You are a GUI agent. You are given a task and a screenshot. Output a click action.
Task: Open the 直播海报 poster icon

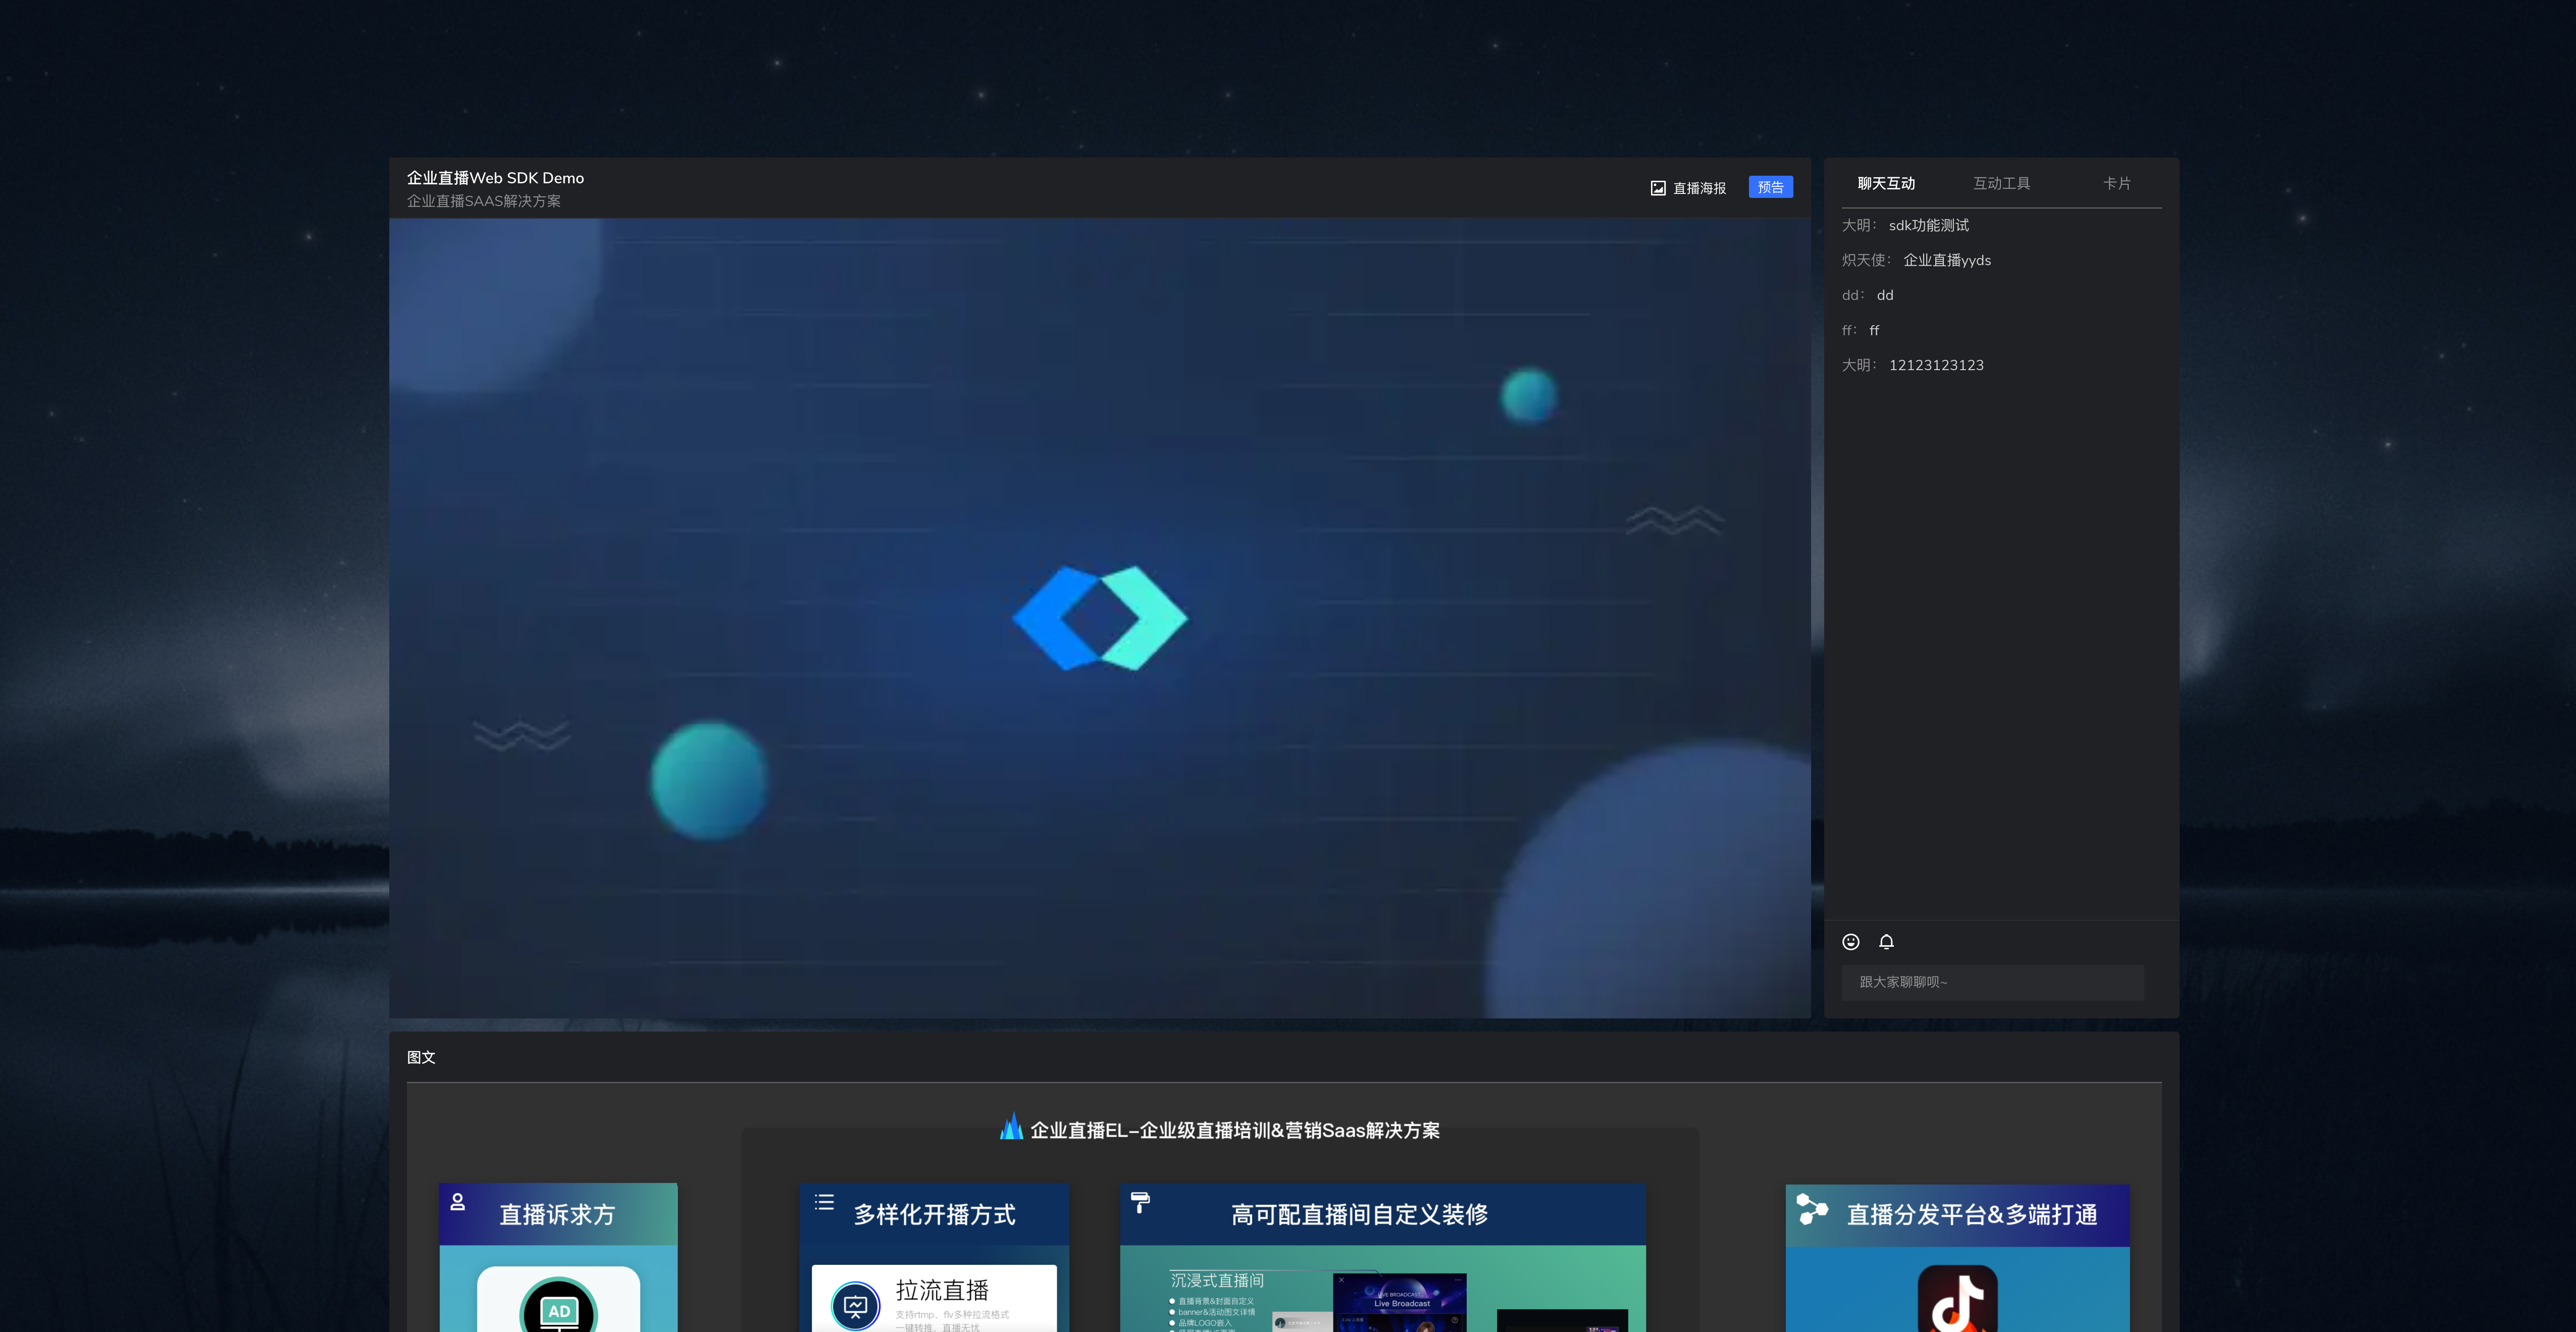[x=1657, y=188]
